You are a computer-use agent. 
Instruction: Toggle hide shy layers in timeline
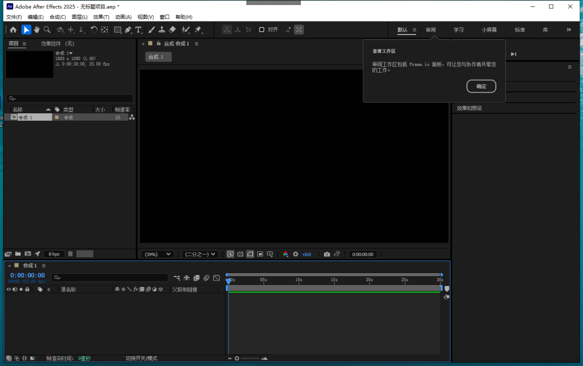tap(187, 278)
